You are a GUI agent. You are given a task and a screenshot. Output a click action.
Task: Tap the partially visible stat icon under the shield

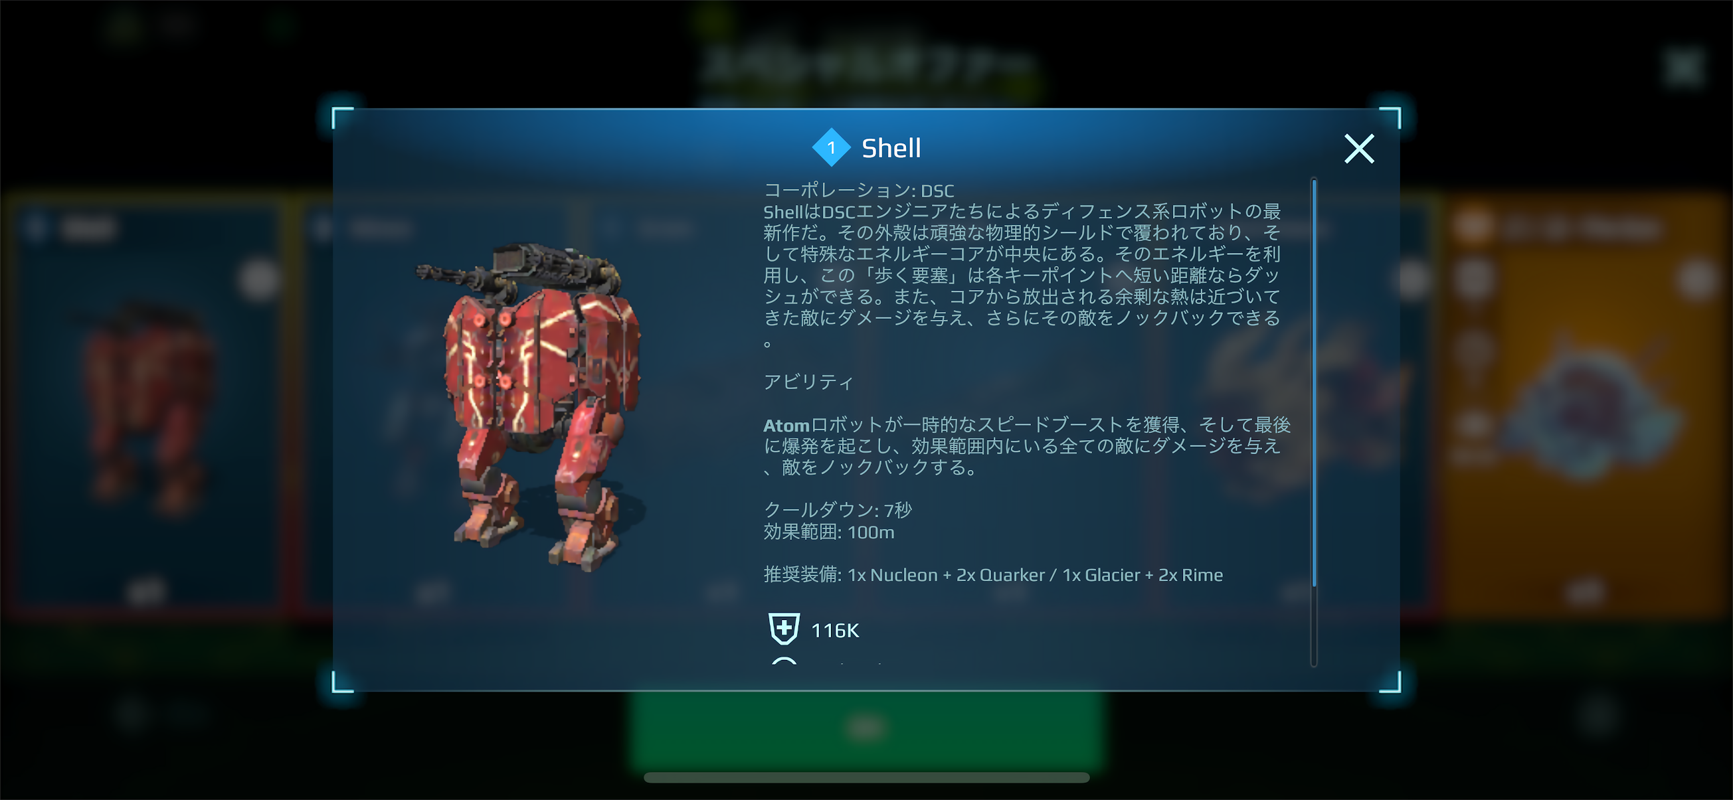click(x=784, y=661)
